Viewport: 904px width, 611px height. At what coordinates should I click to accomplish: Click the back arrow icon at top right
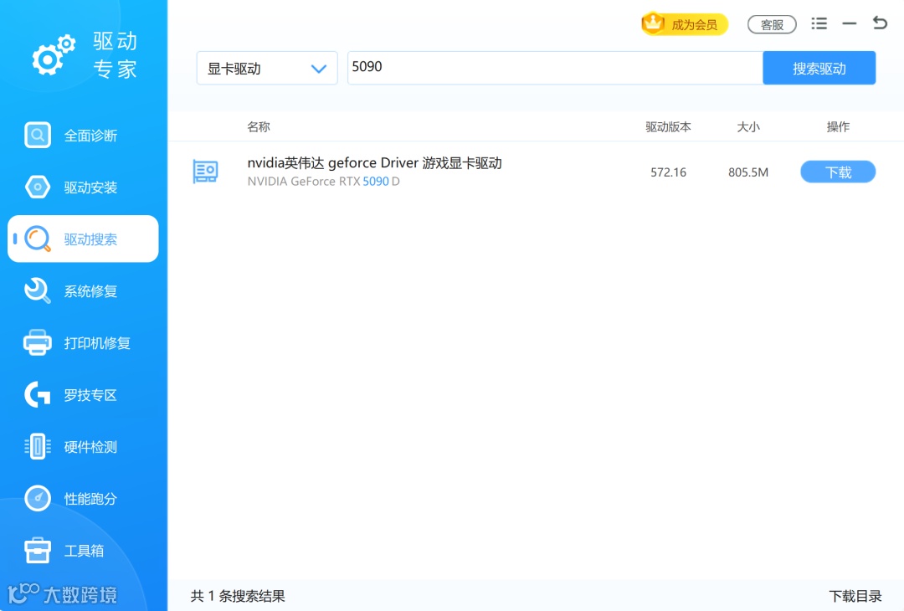pyautogui.click(x=880, y=23)
